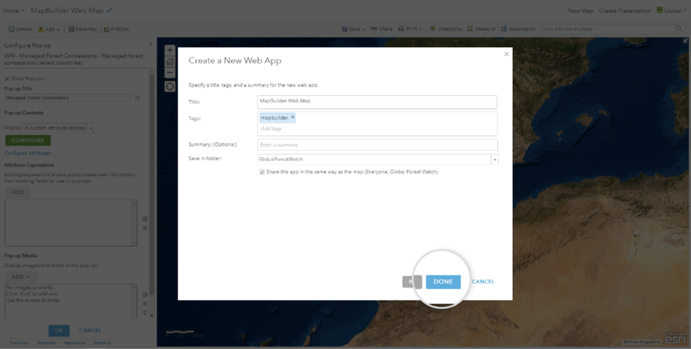Open Directions

point(445,29)
